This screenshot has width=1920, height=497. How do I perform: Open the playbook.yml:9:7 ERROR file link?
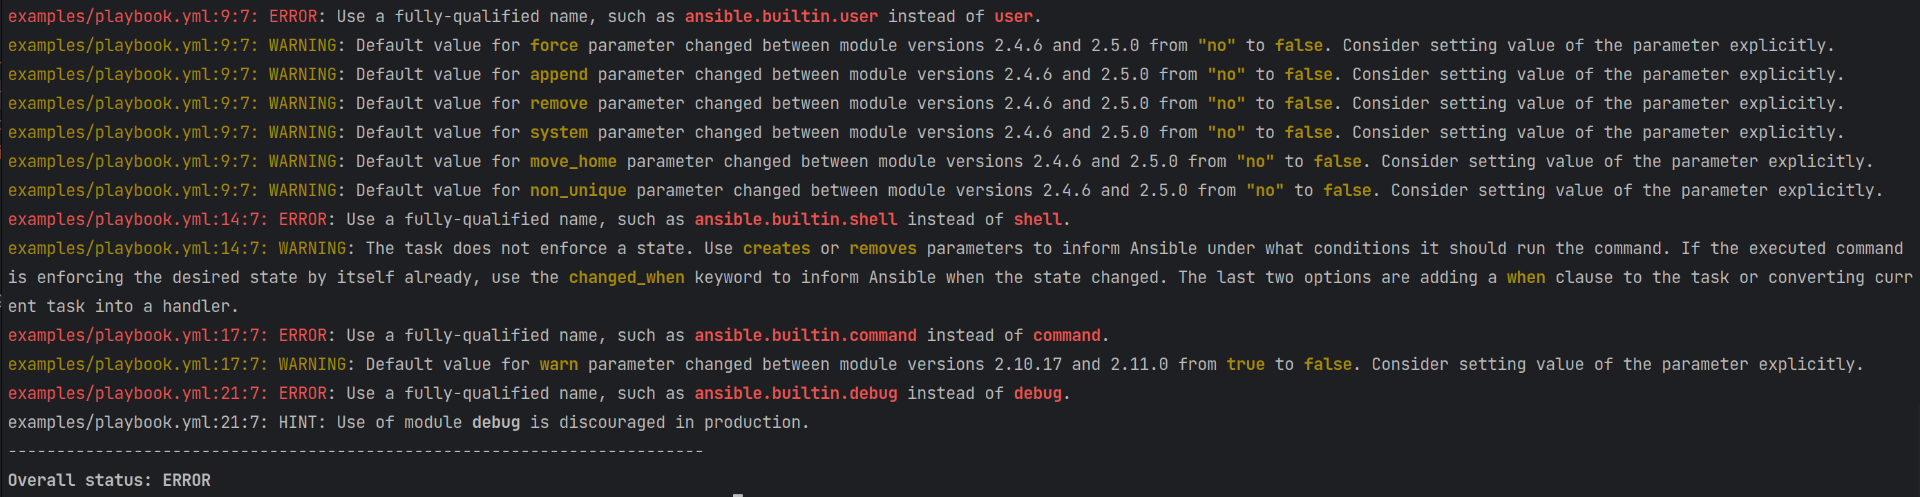click(131, 17)
